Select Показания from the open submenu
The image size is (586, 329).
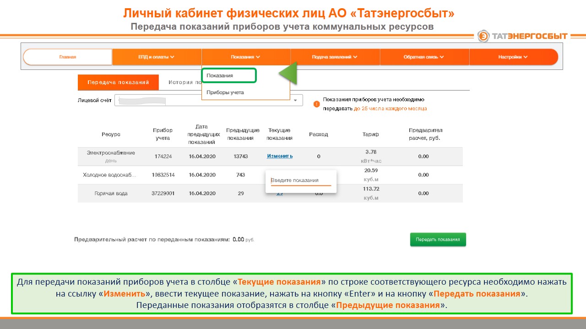(x=229, y=76)
